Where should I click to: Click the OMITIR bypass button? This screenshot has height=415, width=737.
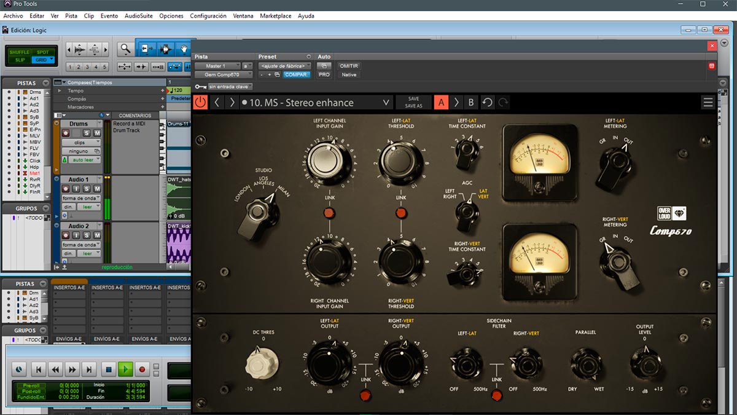348,66
